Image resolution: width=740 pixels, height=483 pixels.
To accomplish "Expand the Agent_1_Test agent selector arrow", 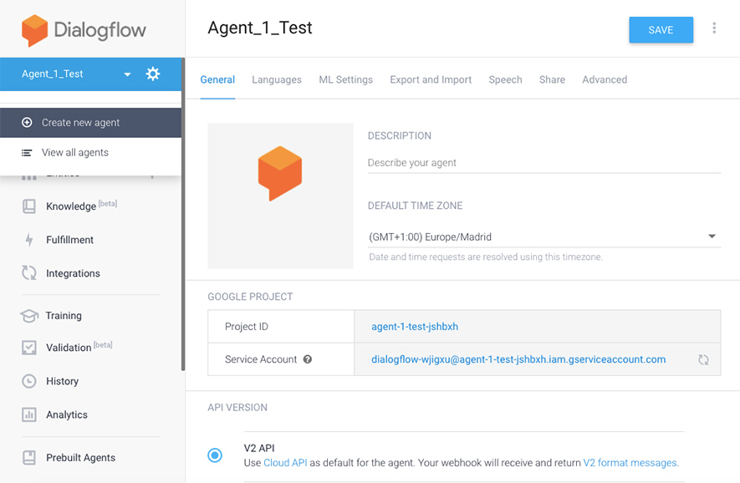I will (x=127, y=74).
